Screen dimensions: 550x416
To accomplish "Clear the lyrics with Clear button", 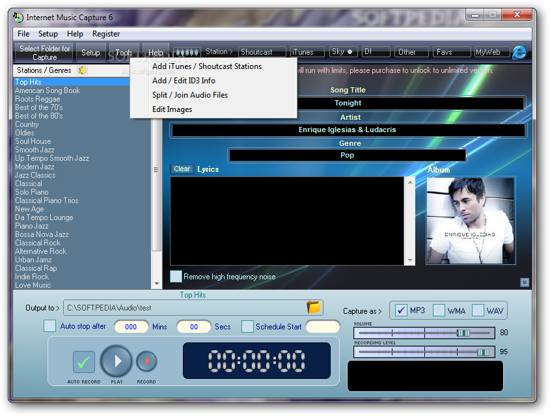I will click(x=182, y=169).
